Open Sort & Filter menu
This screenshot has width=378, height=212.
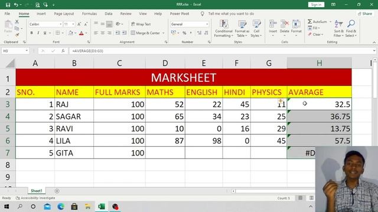pos(338,29)
